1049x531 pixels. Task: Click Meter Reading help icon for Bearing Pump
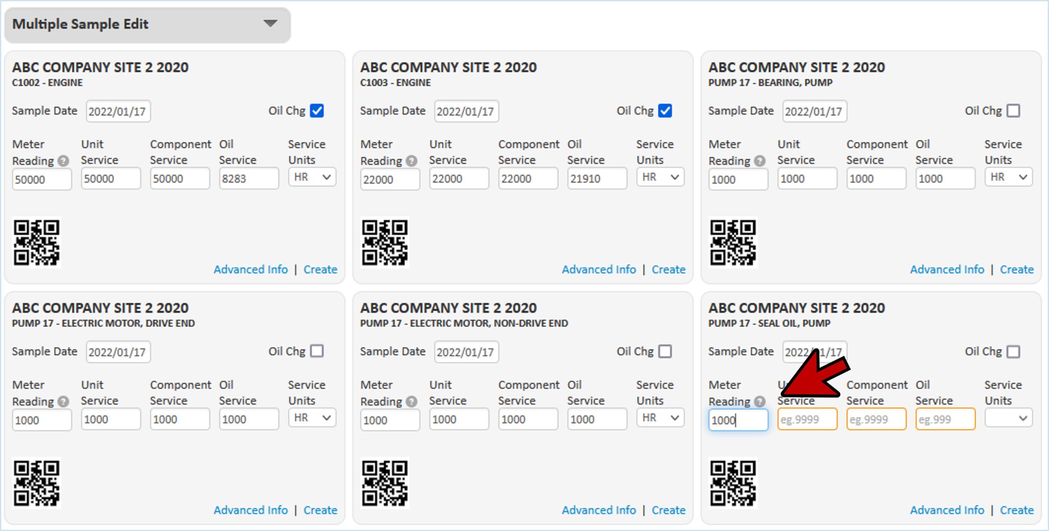(760, 161)
